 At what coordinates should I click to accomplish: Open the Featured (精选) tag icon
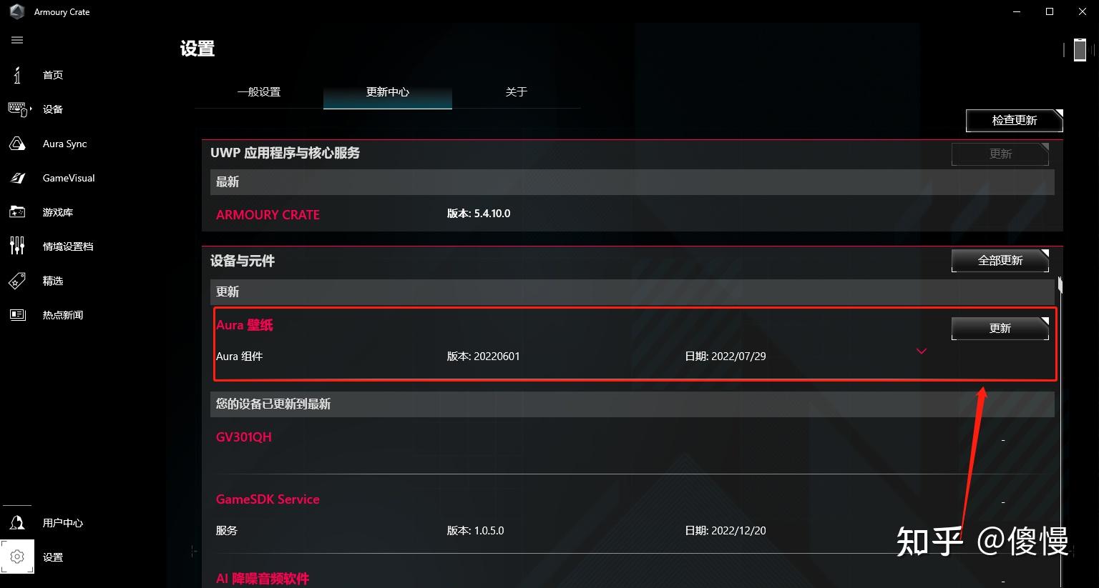tap(17, 281)
